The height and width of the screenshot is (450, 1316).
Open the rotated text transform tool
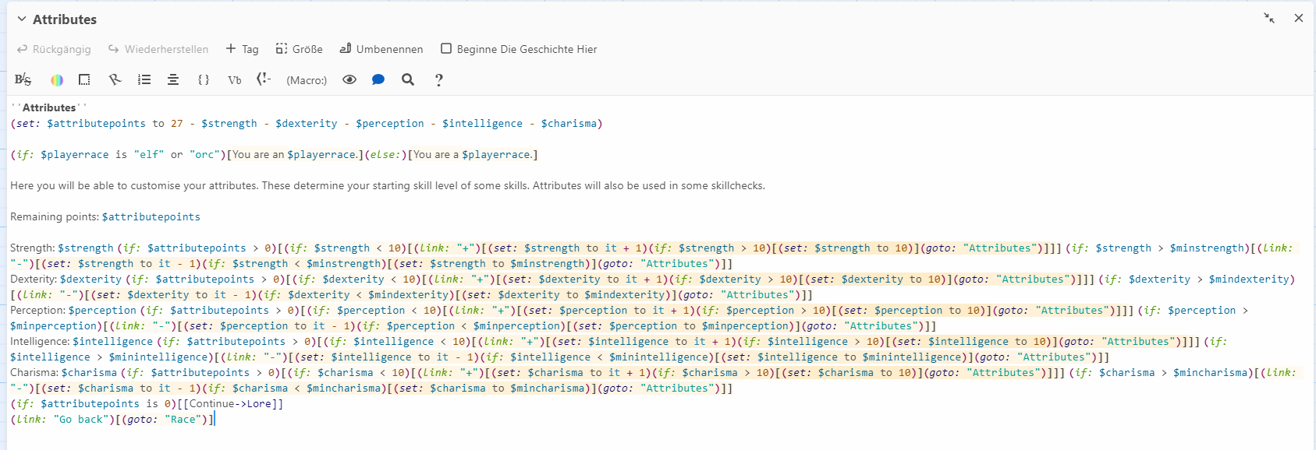(115, 79)
